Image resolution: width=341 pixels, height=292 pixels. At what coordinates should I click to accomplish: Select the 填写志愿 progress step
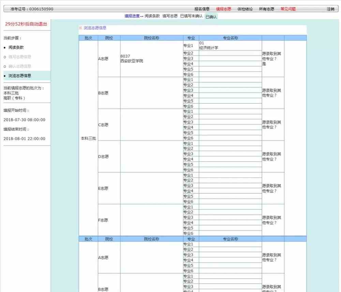(x=170, y=16)
